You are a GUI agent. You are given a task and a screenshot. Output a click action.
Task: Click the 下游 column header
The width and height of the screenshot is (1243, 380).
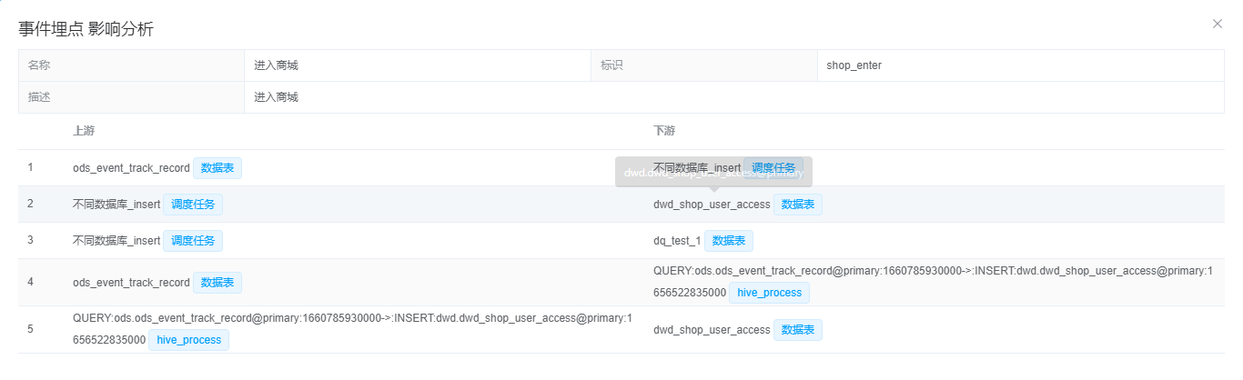coord(664,132)
